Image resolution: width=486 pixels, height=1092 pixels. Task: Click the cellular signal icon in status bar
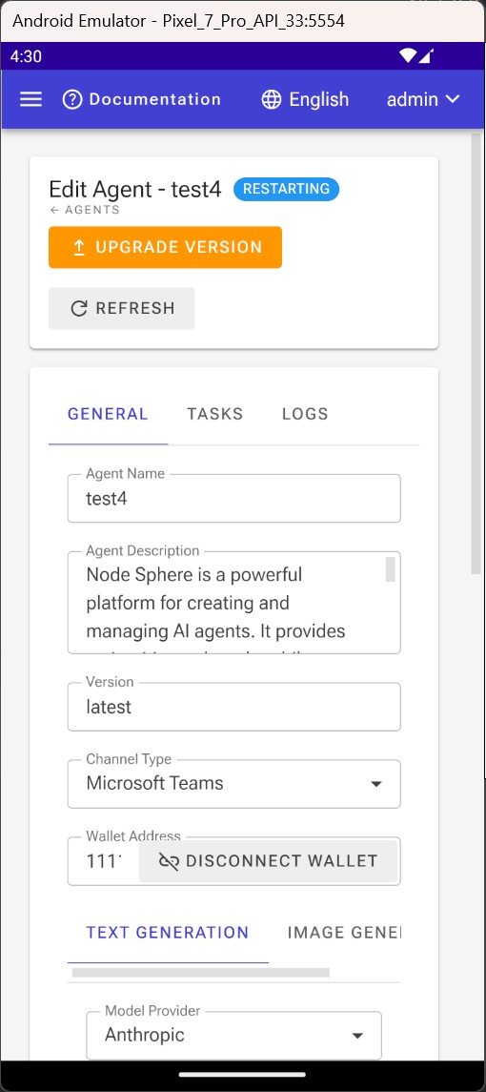tap(426, 55)
